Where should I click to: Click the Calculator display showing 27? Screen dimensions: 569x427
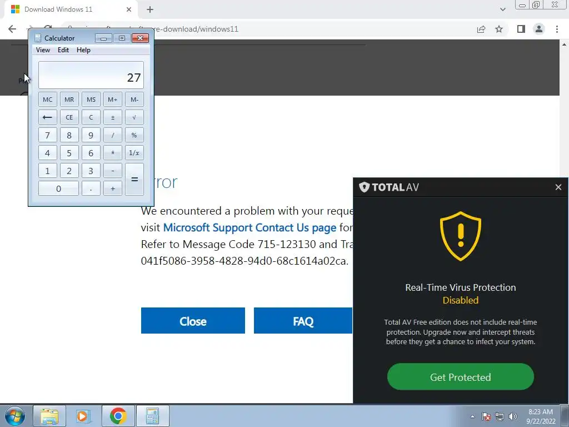point(91,75)
